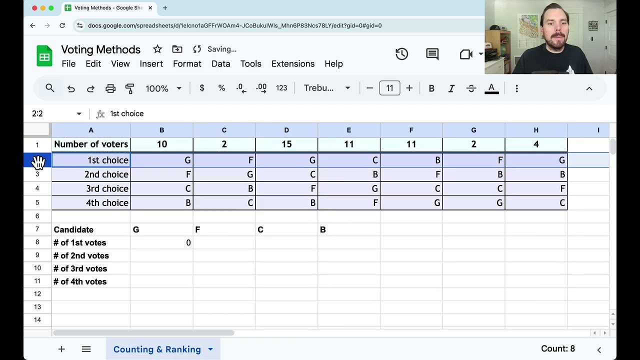Open the 123 number format menu
Viewport: 640px width, 360px height.
click(x=281, y=88)
